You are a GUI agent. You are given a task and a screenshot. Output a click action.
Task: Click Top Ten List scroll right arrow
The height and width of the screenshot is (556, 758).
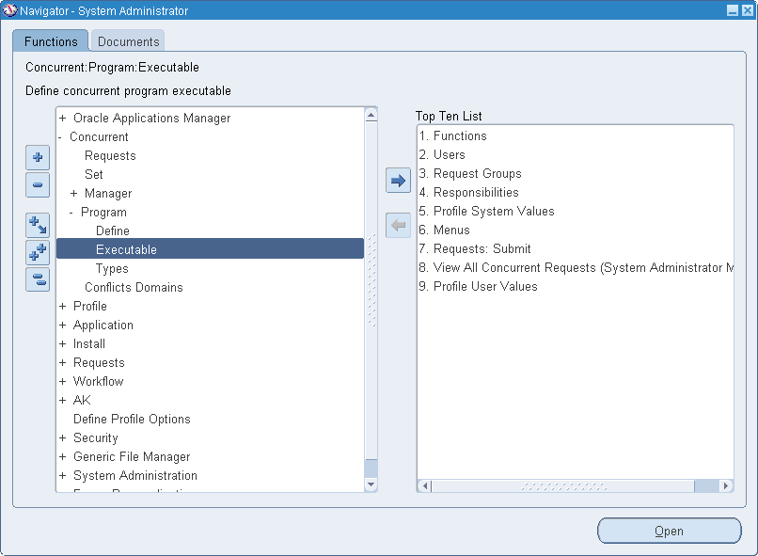point(726,485)
